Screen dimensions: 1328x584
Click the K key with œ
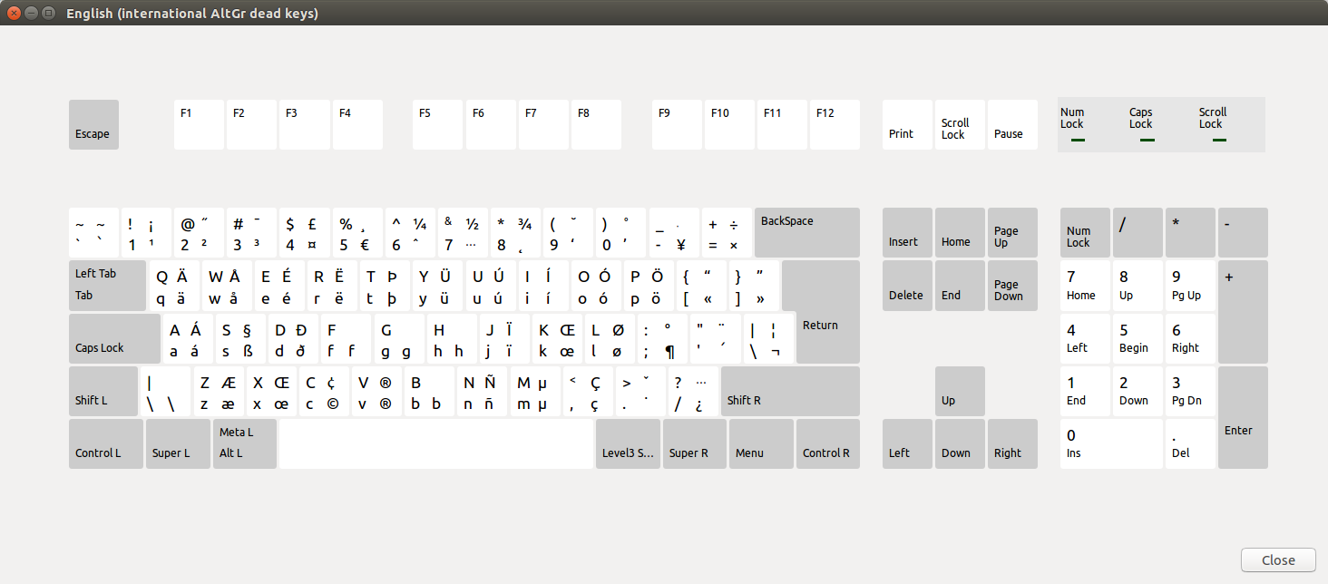[557, 337]
